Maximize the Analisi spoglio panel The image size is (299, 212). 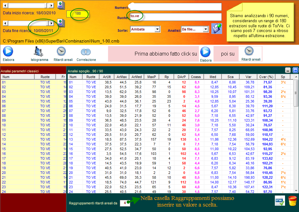[x=296, y=70]
